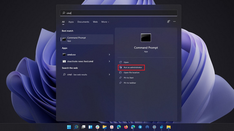Select Open file location
This screenshot has height=131, width=234.
(x=129, y=72)
